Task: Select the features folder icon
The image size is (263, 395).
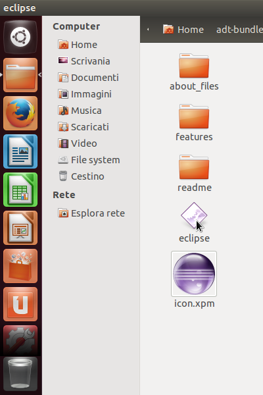Action: 194,116
